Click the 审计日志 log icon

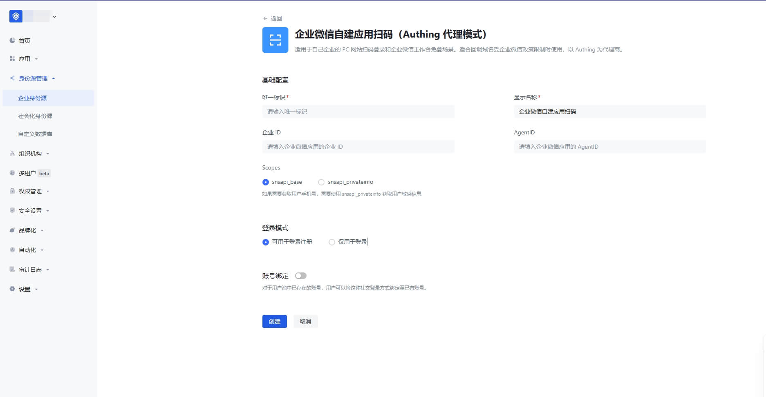pyautogui.click(x=12, y=270)
